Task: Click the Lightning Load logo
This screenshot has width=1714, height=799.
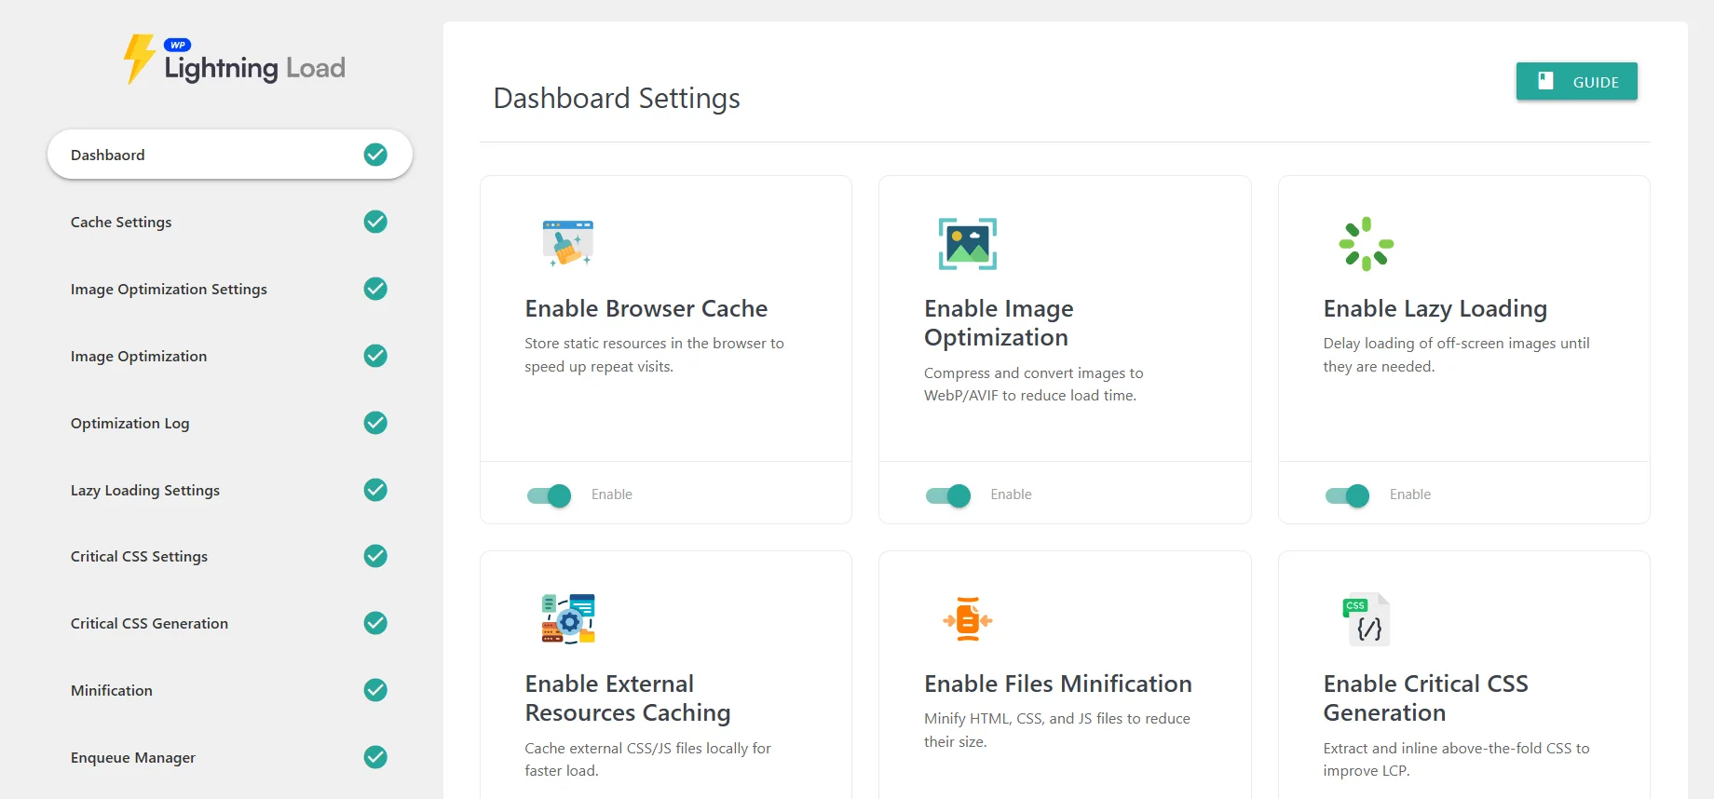Action: pyautogui.click(x=234, y=61)
